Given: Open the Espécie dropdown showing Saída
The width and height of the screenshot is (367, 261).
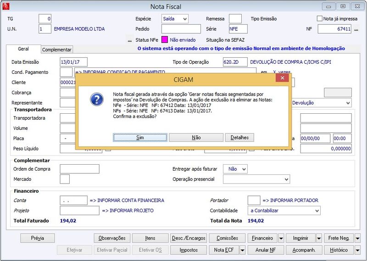Looking at the screenshot, I should coord(175,19).
